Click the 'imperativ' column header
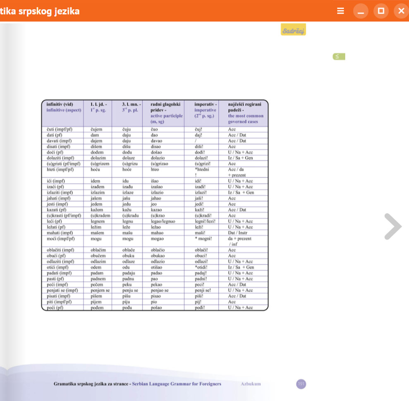This screenshot has width=409, height=401. [x=205, y=105]
